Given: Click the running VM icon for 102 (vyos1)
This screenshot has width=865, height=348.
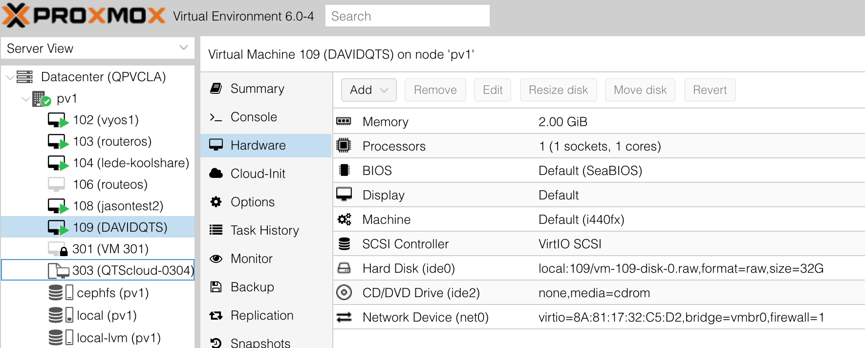Looking at the screenshot, I should tap(58, 120).
